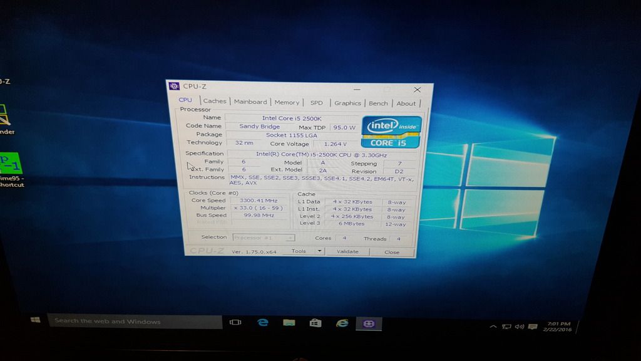Click the CPU-Z title bar icon
This screenshot has height=361, width=641.
pyautogui.click(x=174, y=85)
